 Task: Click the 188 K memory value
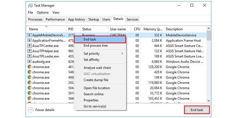(x=158, y=56)
